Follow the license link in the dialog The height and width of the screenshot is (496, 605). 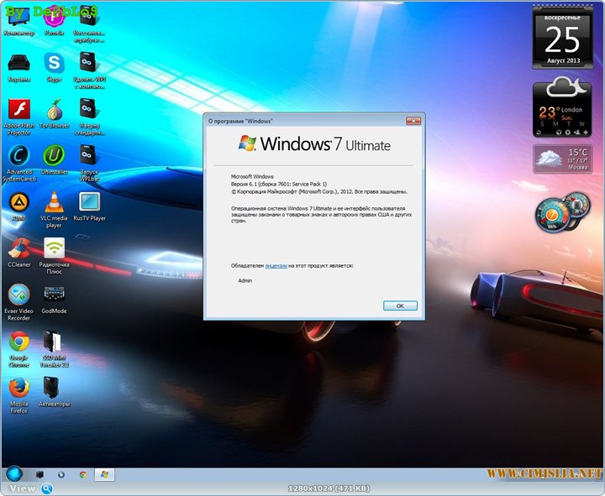pyautogui.click(x=276, y=265)
